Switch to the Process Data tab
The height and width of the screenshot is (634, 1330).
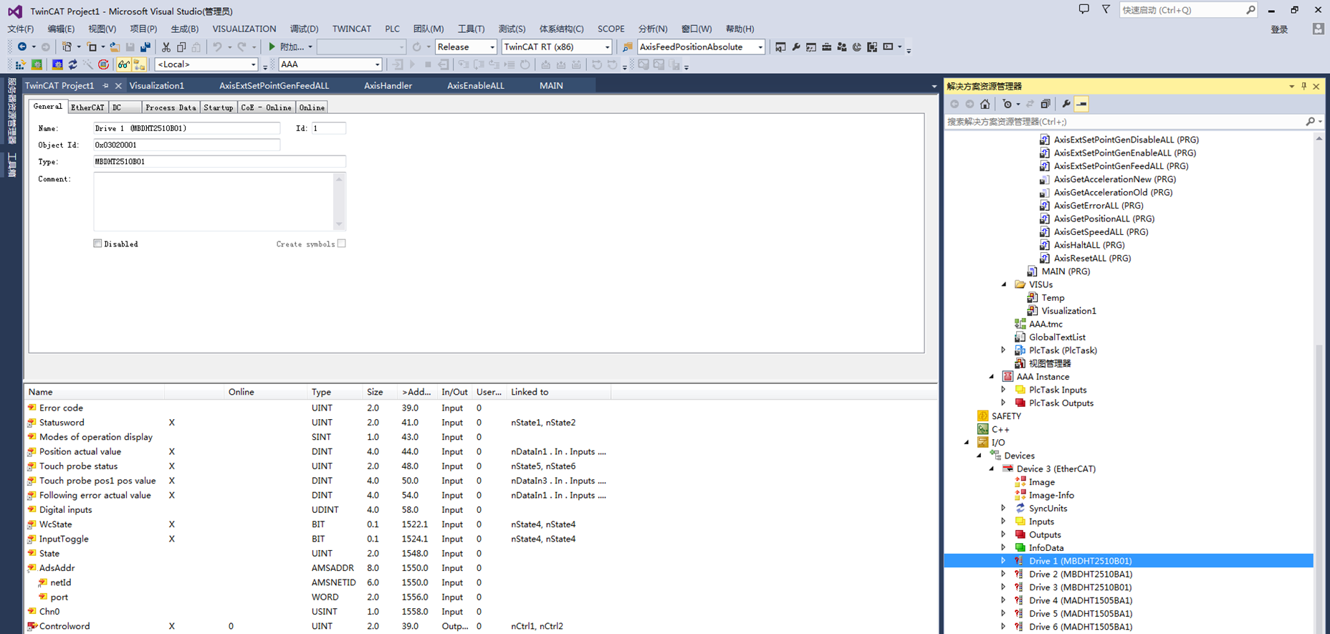coord(171,107)
